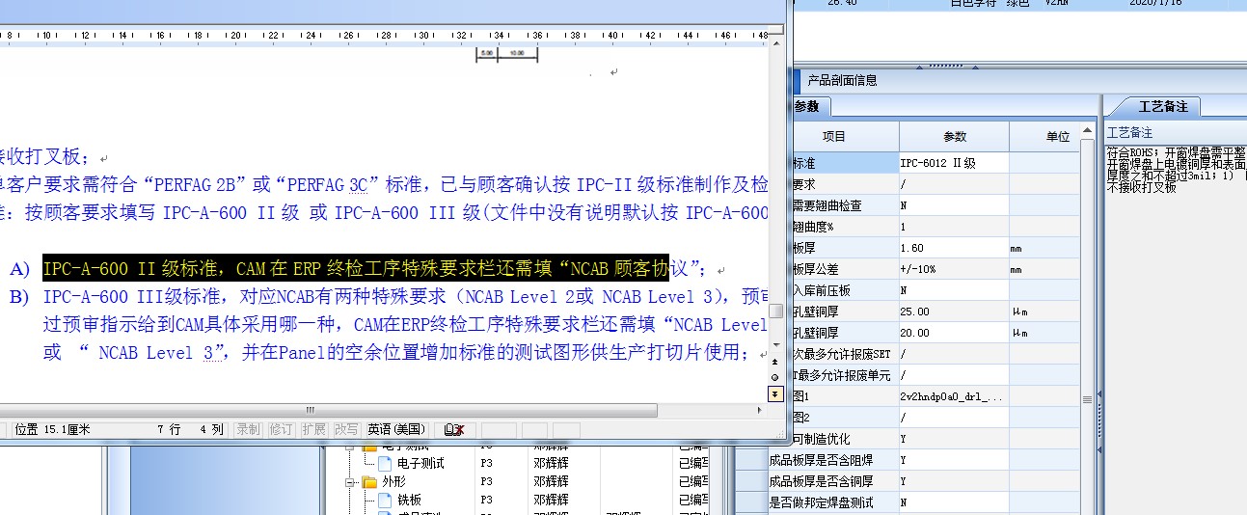
Task: Click the 成品板厚是否含阻焊 row label
Action: pos(823,460)
